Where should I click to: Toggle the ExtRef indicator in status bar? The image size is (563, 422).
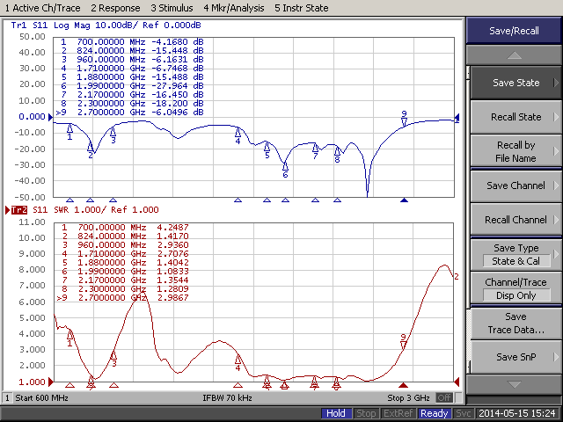coord(397,413)
